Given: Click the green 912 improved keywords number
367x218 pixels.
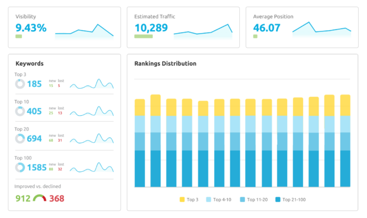Looking at the screenshot, I should click(x=23, y=199).
